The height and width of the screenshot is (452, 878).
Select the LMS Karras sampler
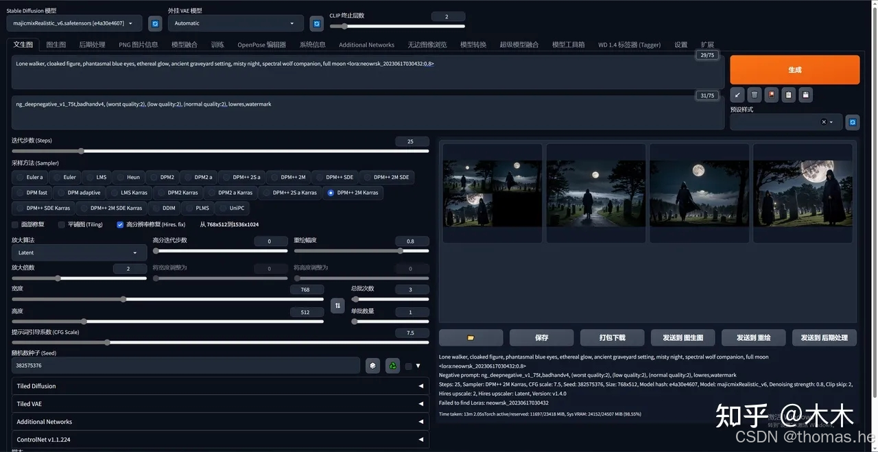pos(128,193)
